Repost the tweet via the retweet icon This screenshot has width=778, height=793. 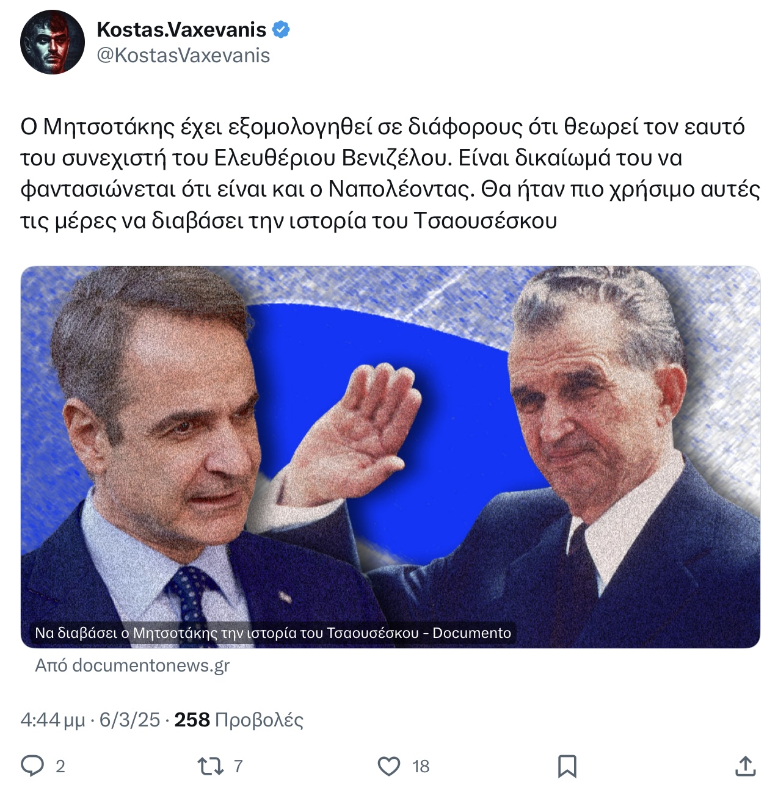pyautogui.click(x=211, y=766)
